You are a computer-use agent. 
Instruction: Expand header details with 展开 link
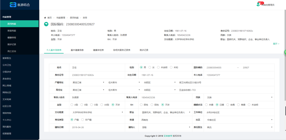pos(276,44)
